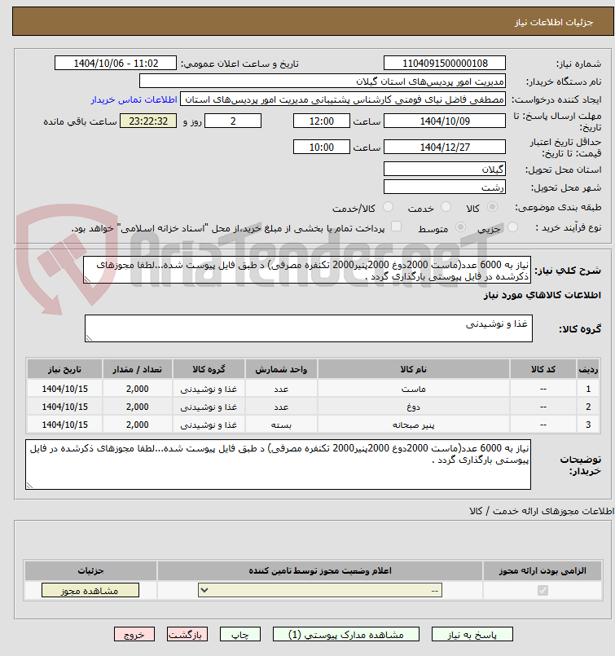Click the چاپ print button
The image size is (615, 656).
click(x=240, y=635)
